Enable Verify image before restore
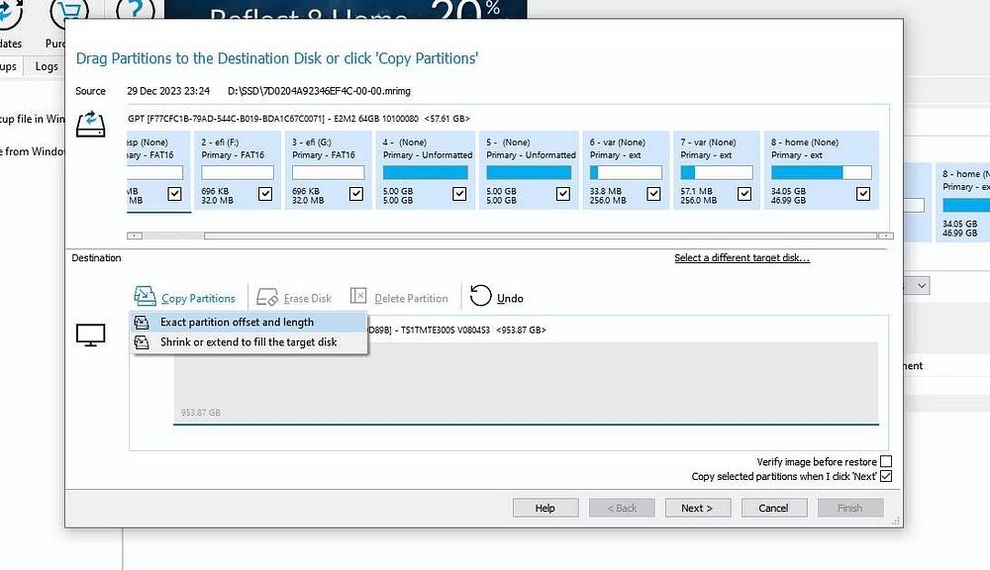 tap(886, 461)
